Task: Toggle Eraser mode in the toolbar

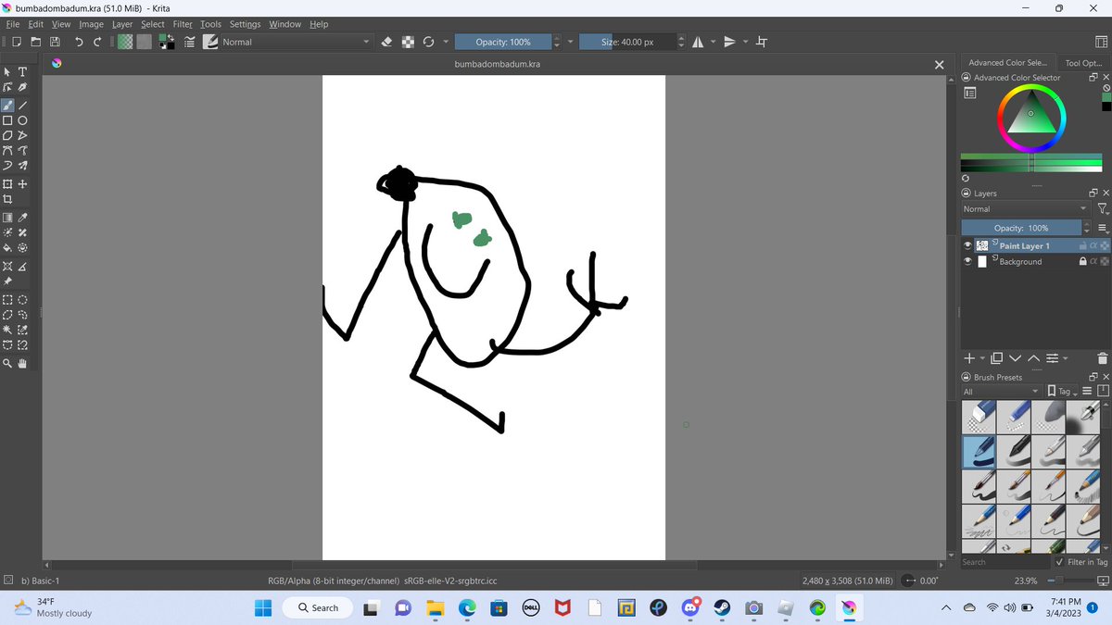Action: (x=388, y=42)
